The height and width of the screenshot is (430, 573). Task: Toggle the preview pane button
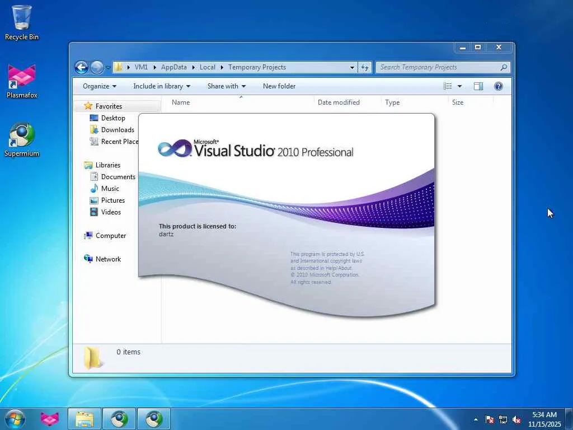478,86
